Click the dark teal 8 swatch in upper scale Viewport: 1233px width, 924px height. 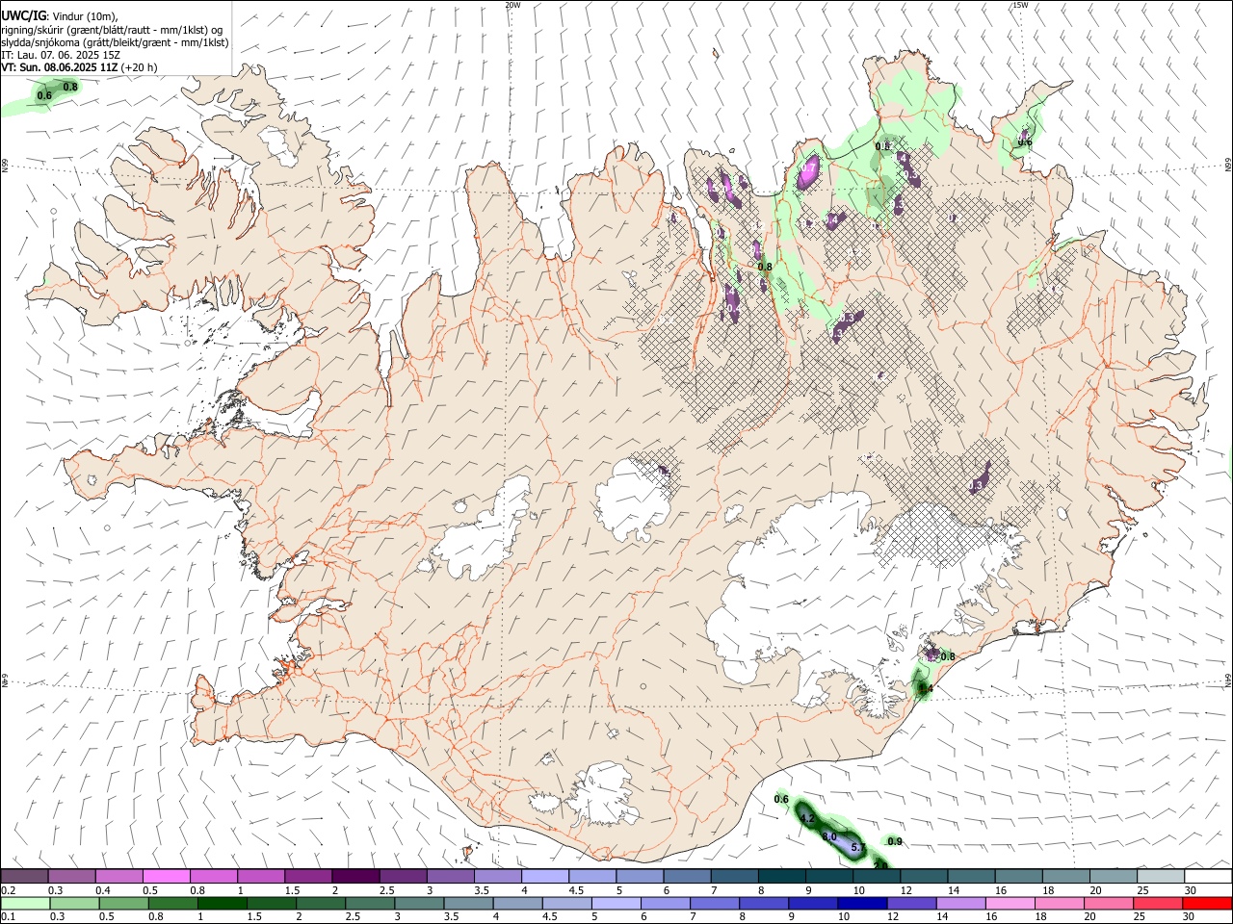pos(782,877)
